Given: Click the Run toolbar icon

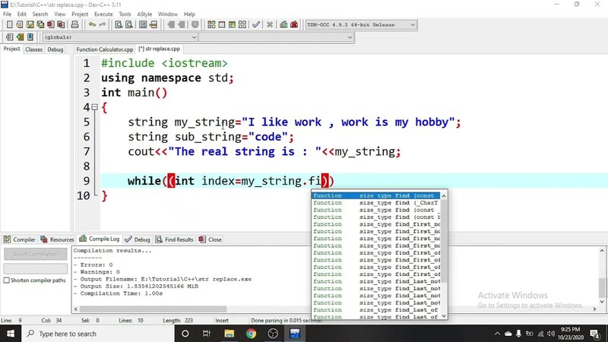Looking at the screenshot, I should (222, 25).
